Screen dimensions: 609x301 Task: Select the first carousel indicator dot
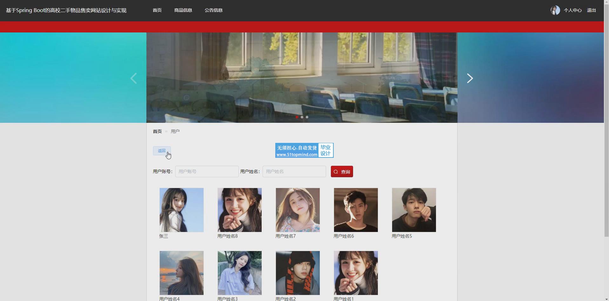[x=297, y=117]
